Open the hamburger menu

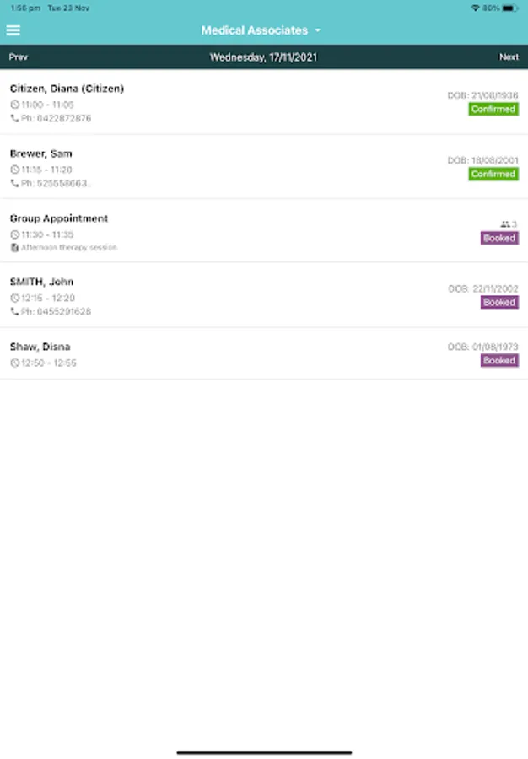click(13, 30)
